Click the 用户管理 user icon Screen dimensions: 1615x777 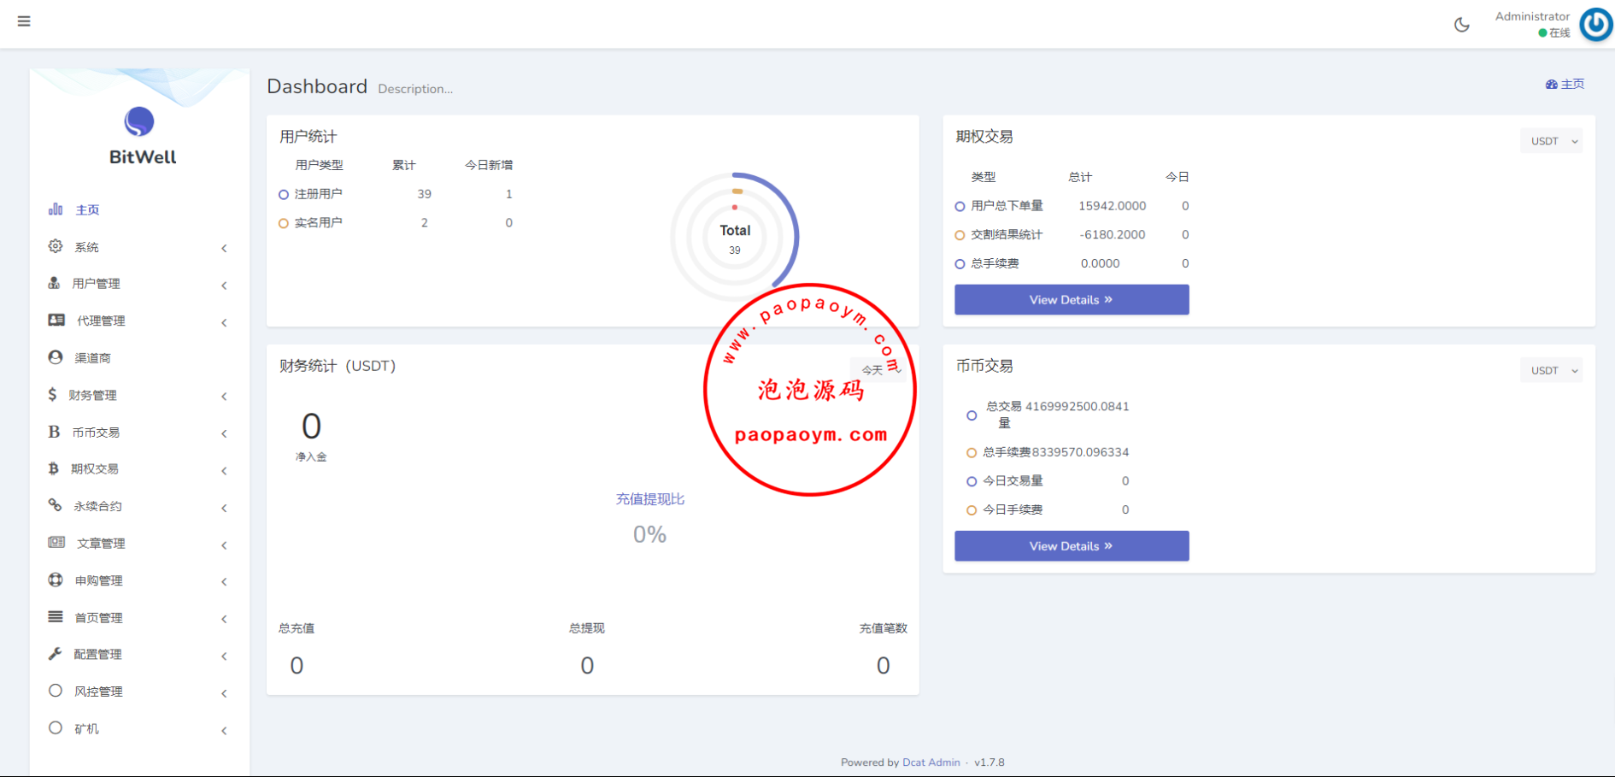[55, 283]
